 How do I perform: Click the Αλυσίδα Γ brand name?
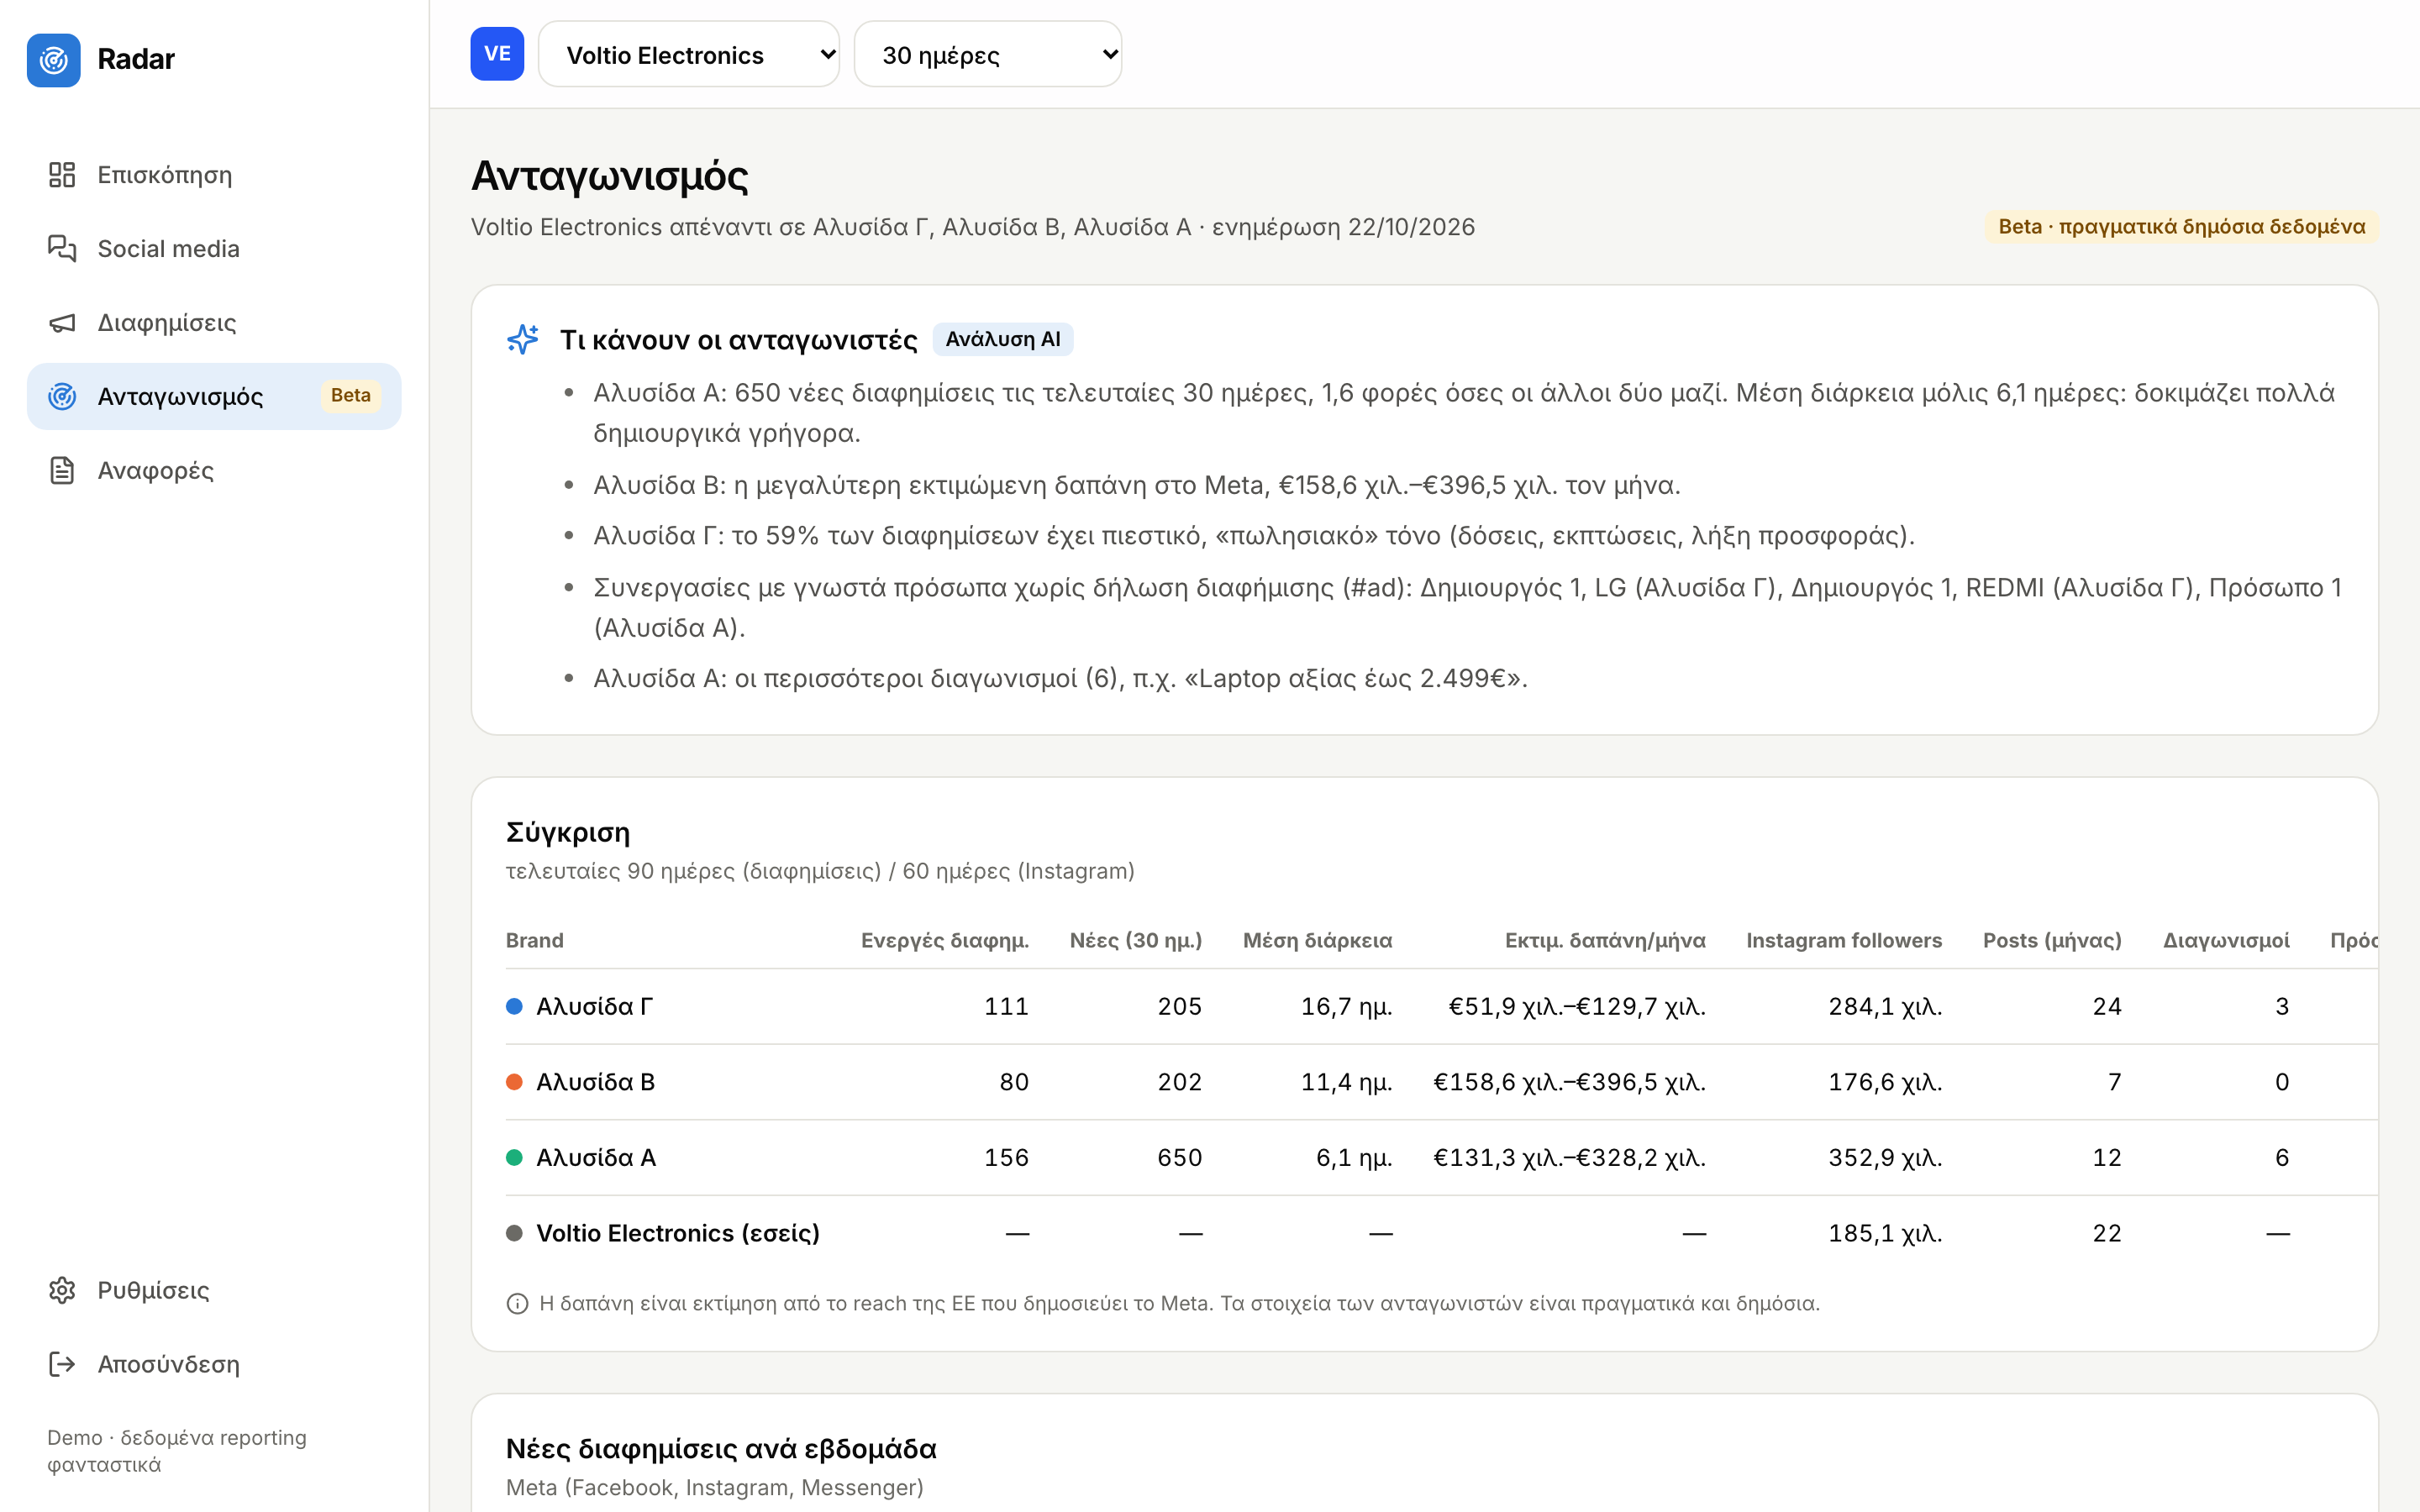(x=595, y=1006)
